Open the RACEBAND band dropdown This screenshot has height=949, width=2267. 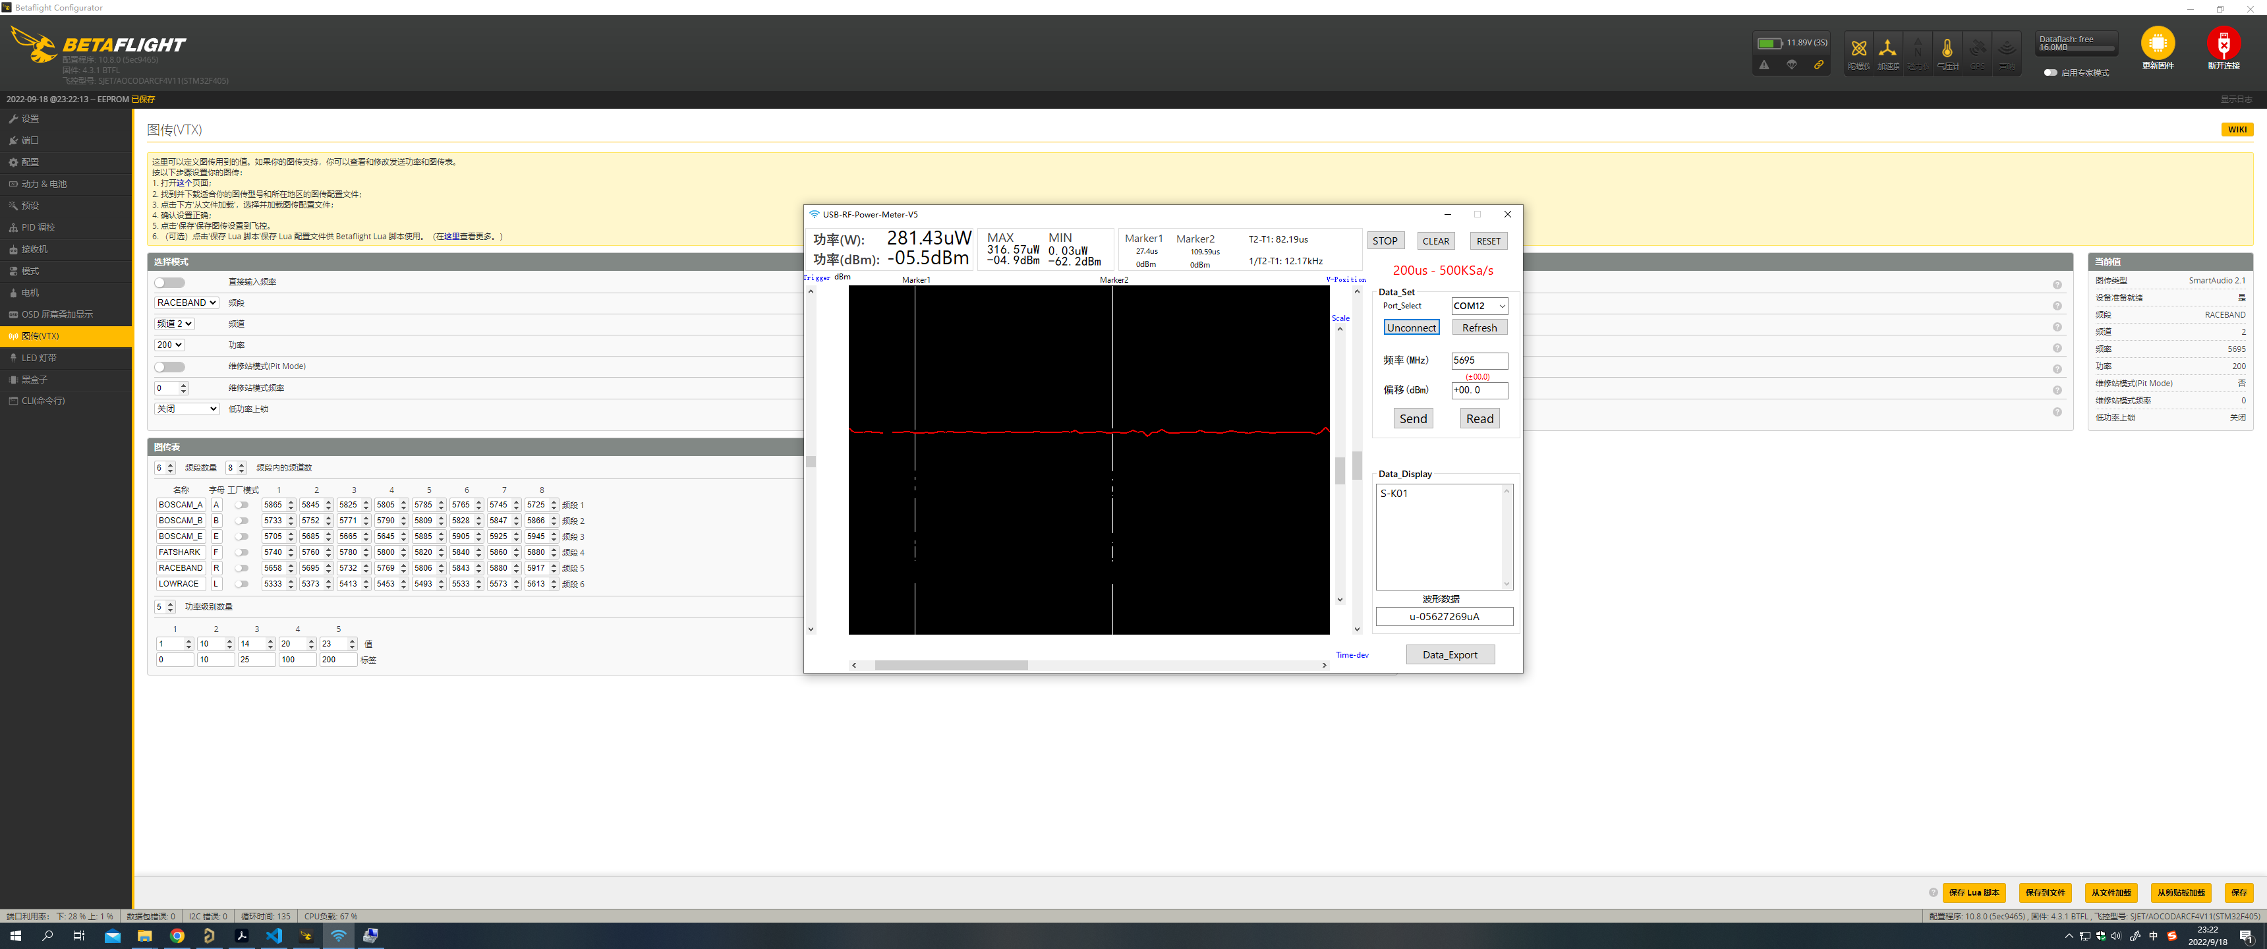(187, 303)
